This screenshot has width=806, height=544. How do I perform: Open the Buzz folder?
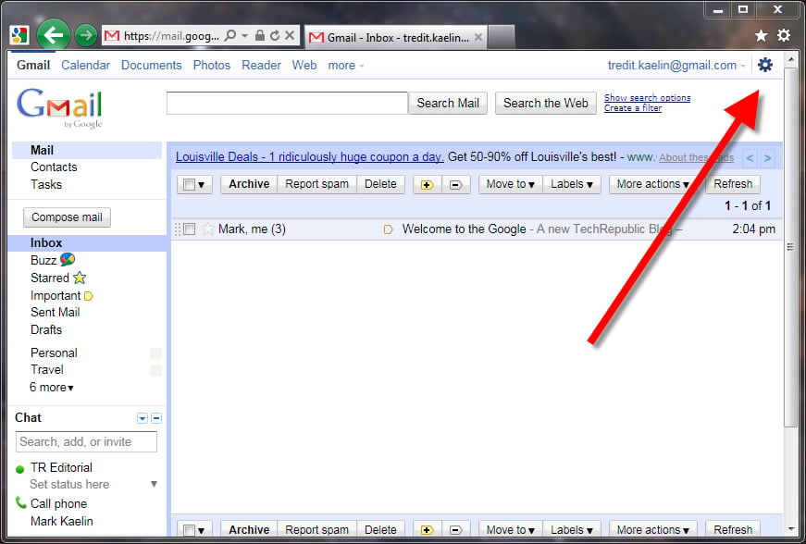point(43,261)
